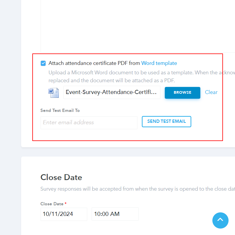Click the Close Date field label

[x=52, y=204]
